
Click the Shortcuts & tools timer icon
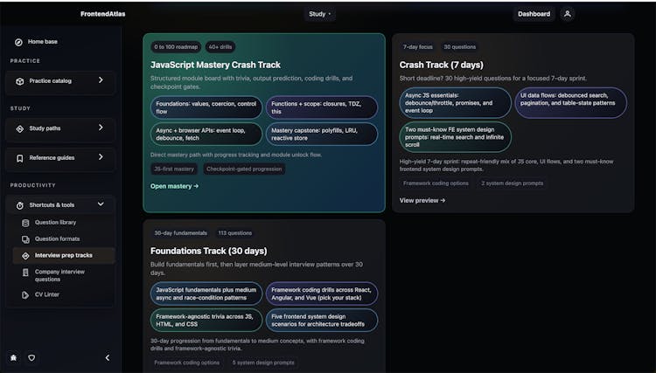click(19, 205)
